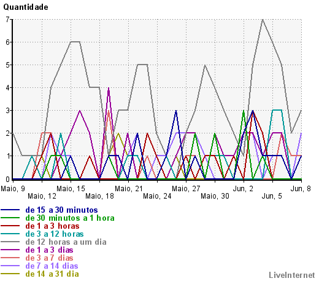319x281 pixels.
Task: Click the y-axis value 7
Action: click(x=8, y=20)
